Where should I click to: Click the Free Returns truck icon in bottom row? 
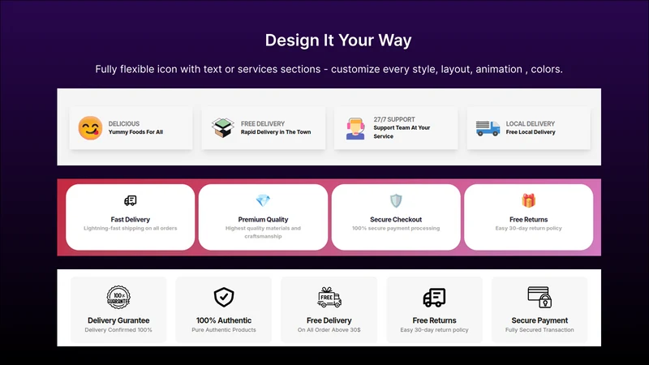click(434, 298)
